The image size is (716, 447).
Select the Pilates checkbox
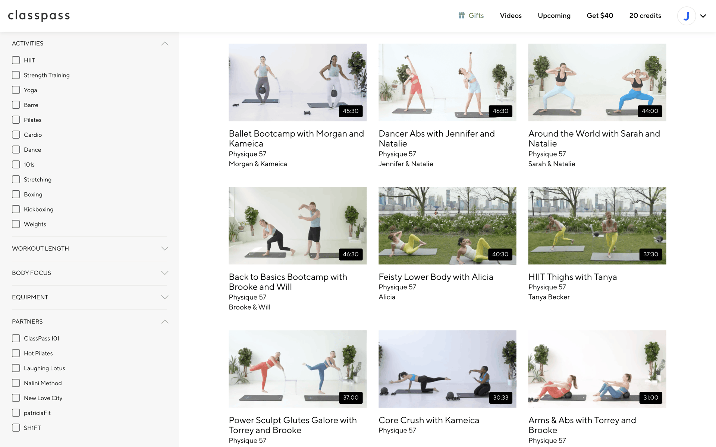[x=16, y=120]
